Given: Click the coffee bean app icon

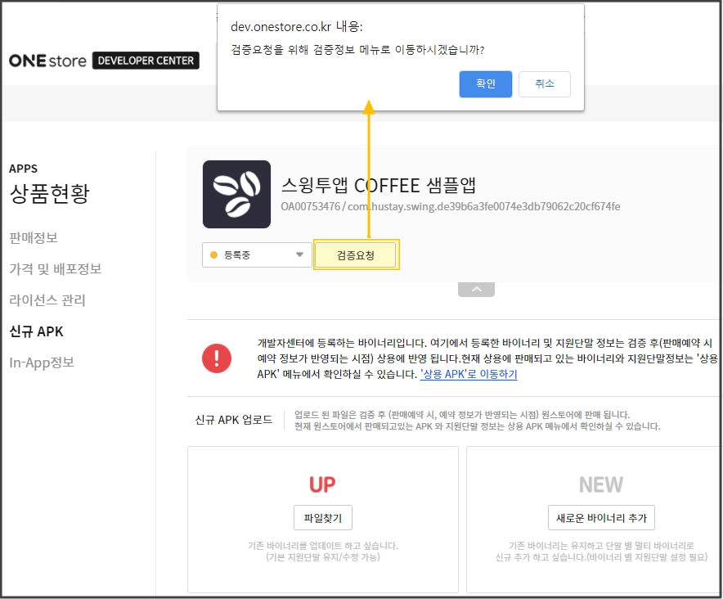Looking at the screenshot, I should [236, 194].
